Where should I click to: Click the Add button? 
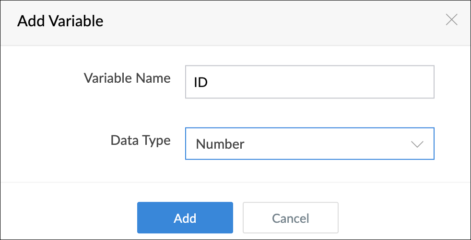pos(185,218)
